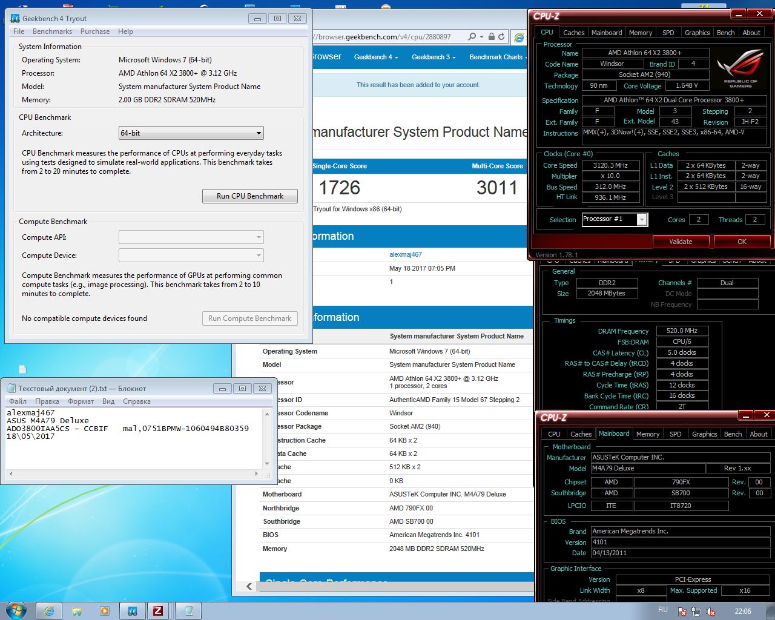Screen dimensions: 775x620
Task: Refresh the Geekbench browser page
Action: point(501,36)
